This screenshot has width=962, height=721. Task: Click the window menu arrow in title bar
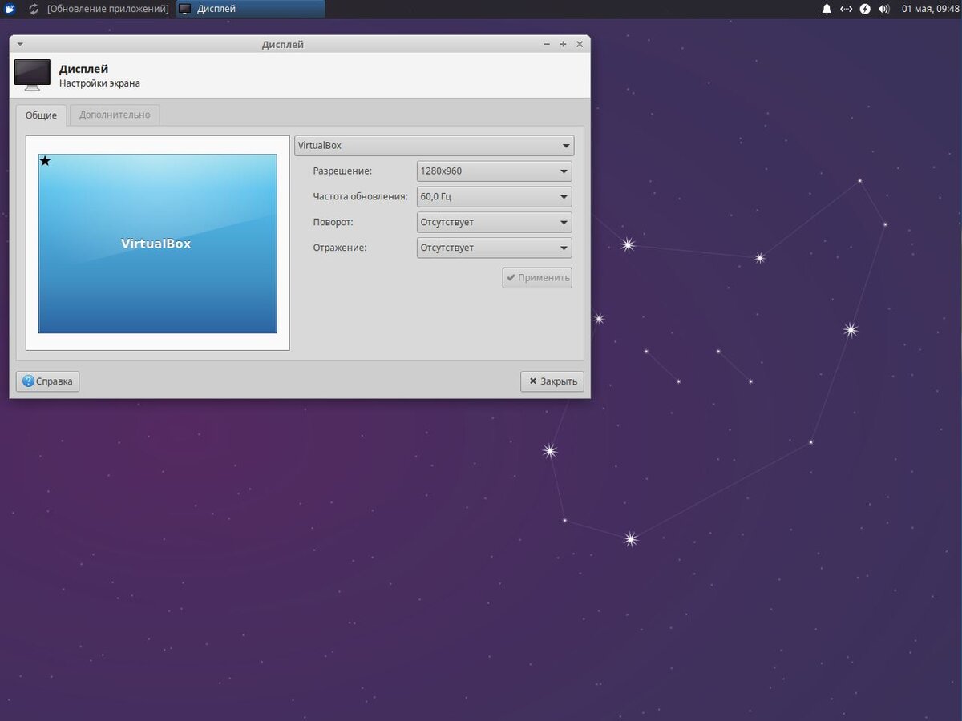(x=20, y=45)
